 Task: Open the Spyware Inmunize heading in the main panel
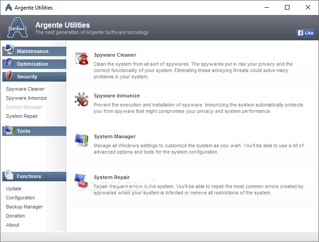(x=117, y=96)
